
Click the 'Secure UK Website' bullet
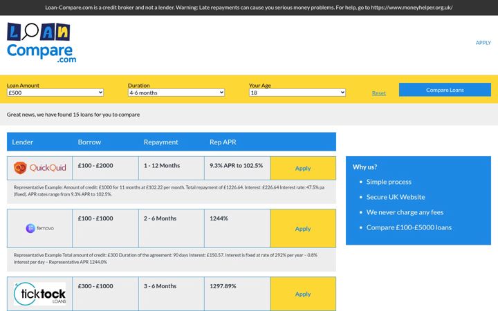tap(396, 197)
